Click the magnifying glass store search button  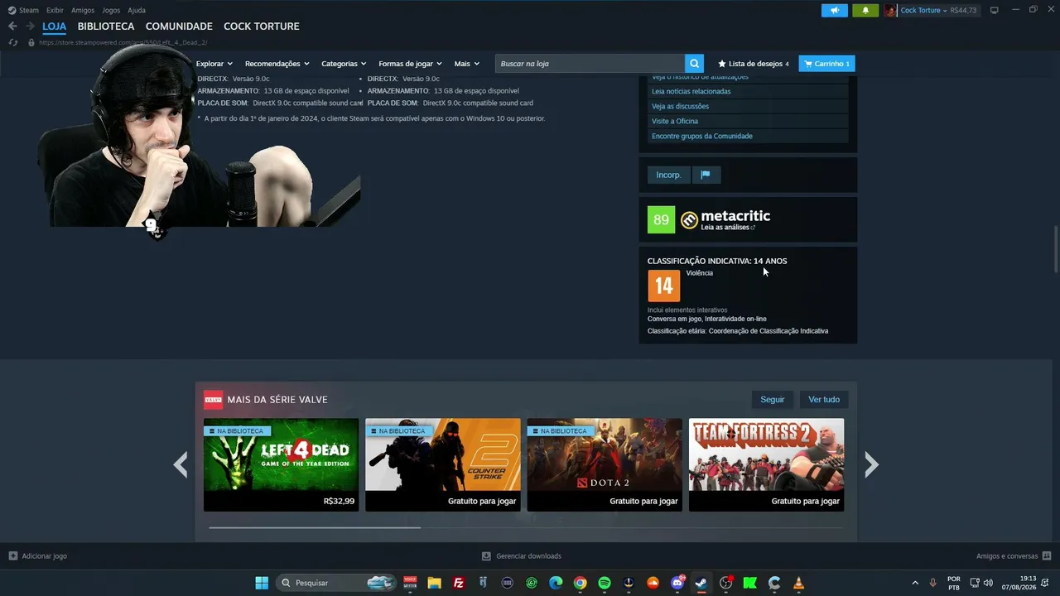click(694, 64)
